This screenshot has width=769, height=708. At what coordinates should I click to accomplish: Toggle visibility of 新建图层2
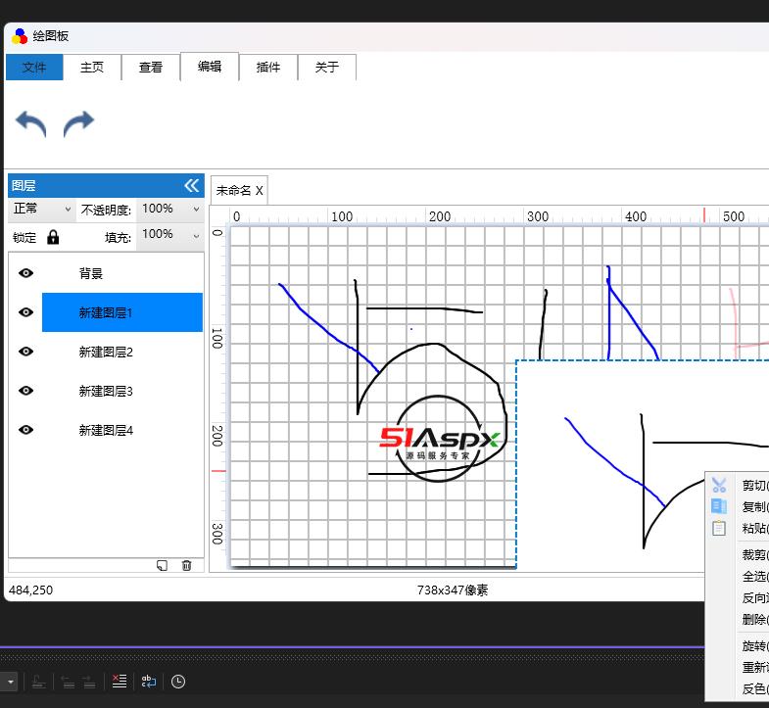pyautogui.click(x=25, y=352)
